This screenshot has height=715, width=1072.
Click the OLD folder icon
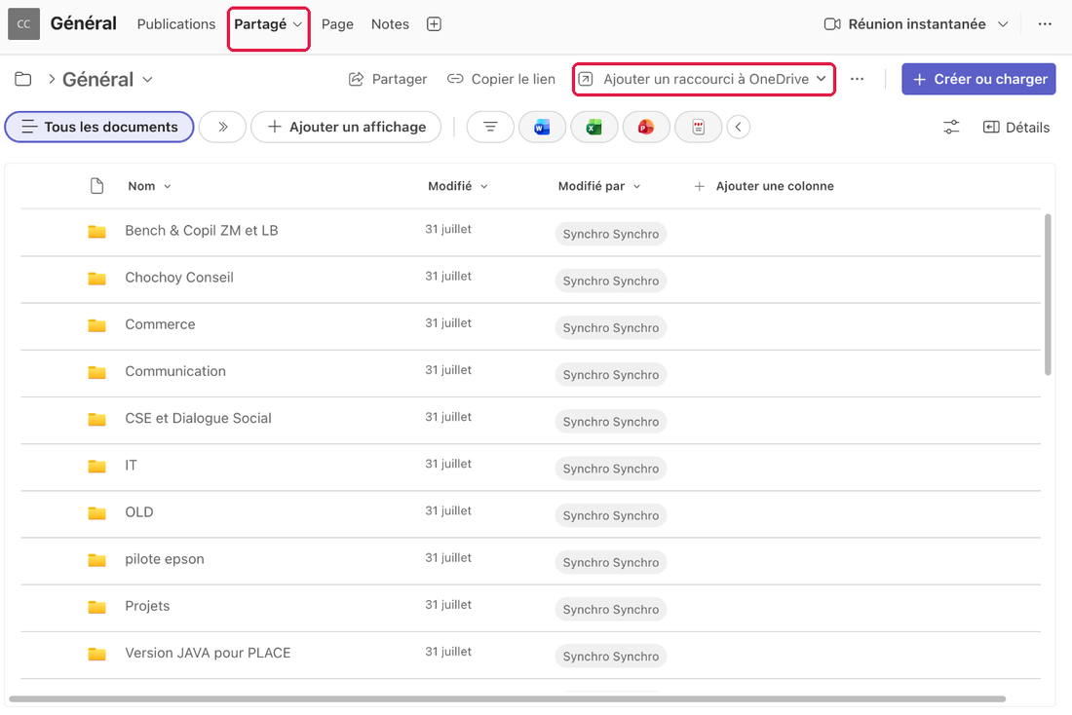tap(97, 512)
